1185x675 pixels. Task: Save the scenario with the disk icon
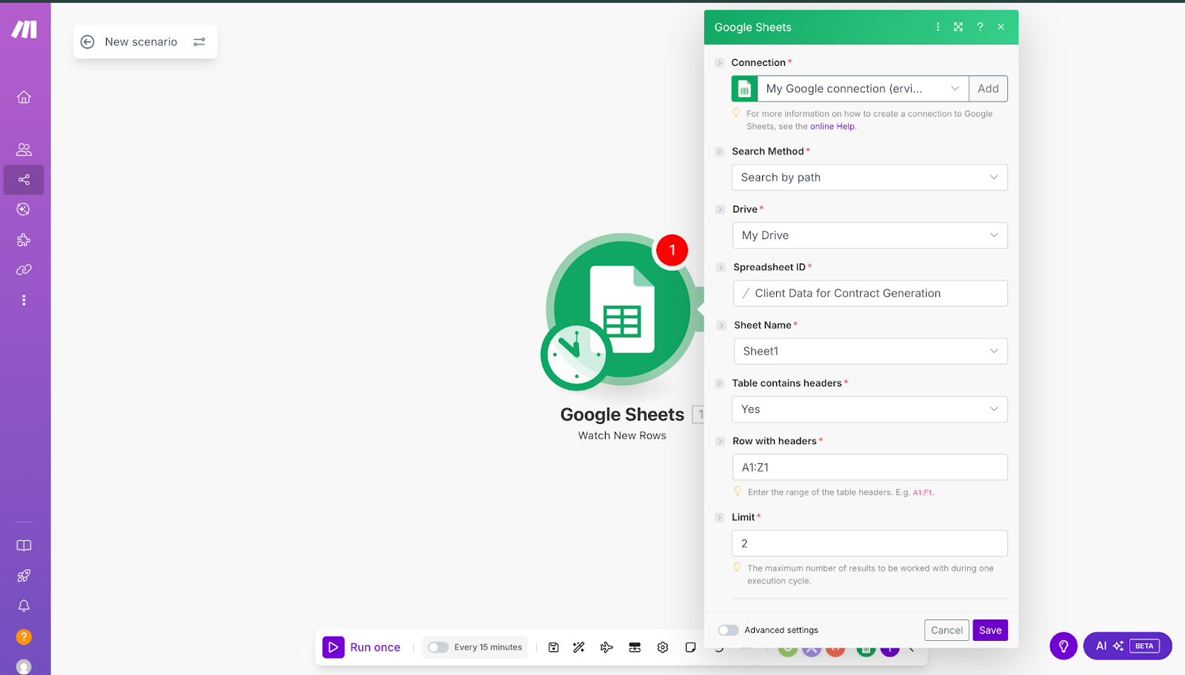553,648
